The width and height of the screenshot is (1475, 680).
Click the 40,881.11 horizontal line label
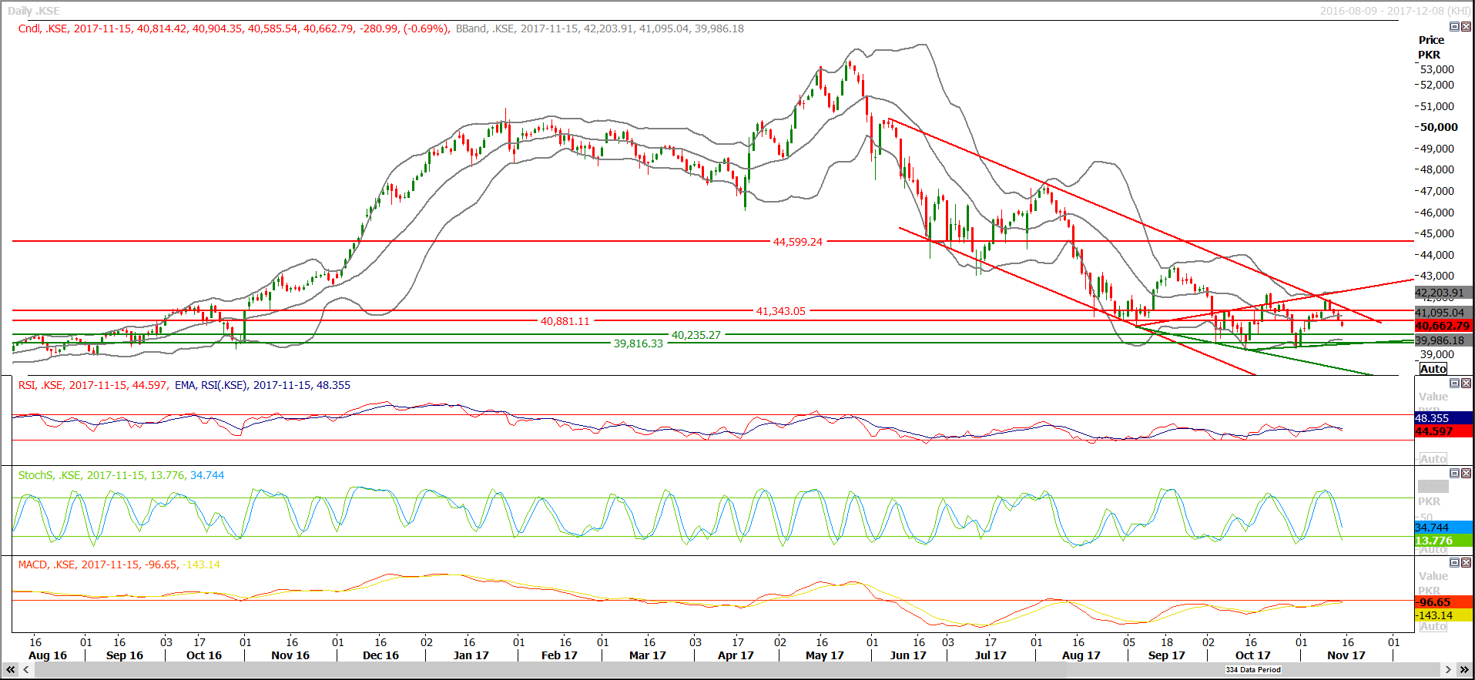click(x=565, y=321)
